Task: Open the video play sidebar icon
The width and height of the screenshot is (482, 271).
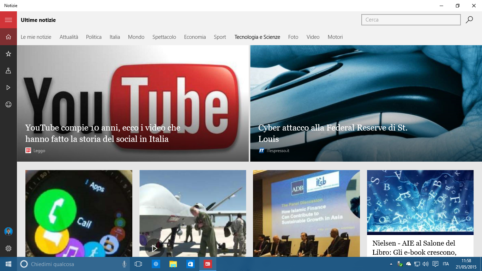Action: tap(8, 88)
